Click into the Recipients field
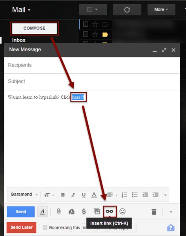Screen dimensions: 186x236 (92, 65)
